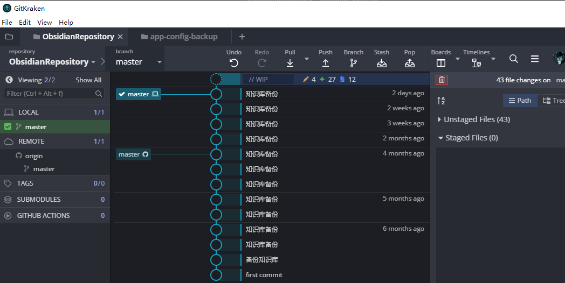Select the first commit row
Screen dimensions: 565x283
(264, 275)
